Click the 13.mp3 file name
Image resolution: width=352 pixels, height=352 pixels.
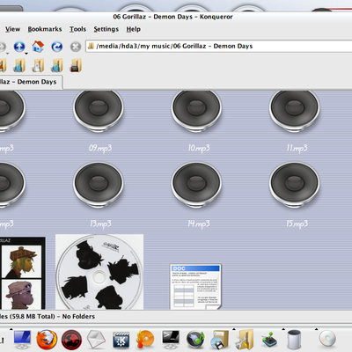100,224
